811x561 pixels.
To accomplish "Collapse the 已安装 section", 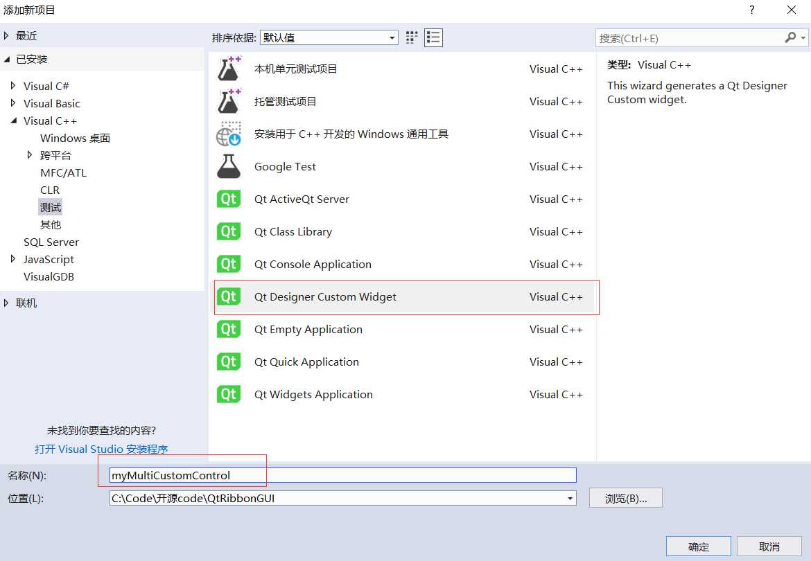I will pos(6,60).
